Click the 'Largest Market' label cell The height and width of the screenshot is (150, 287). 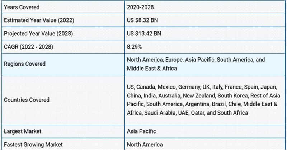pyautogui.click(x=23, y=131)
